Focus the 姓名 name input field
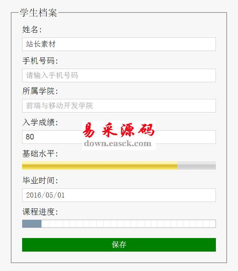The image size is (238, 271). pos(119,44)
